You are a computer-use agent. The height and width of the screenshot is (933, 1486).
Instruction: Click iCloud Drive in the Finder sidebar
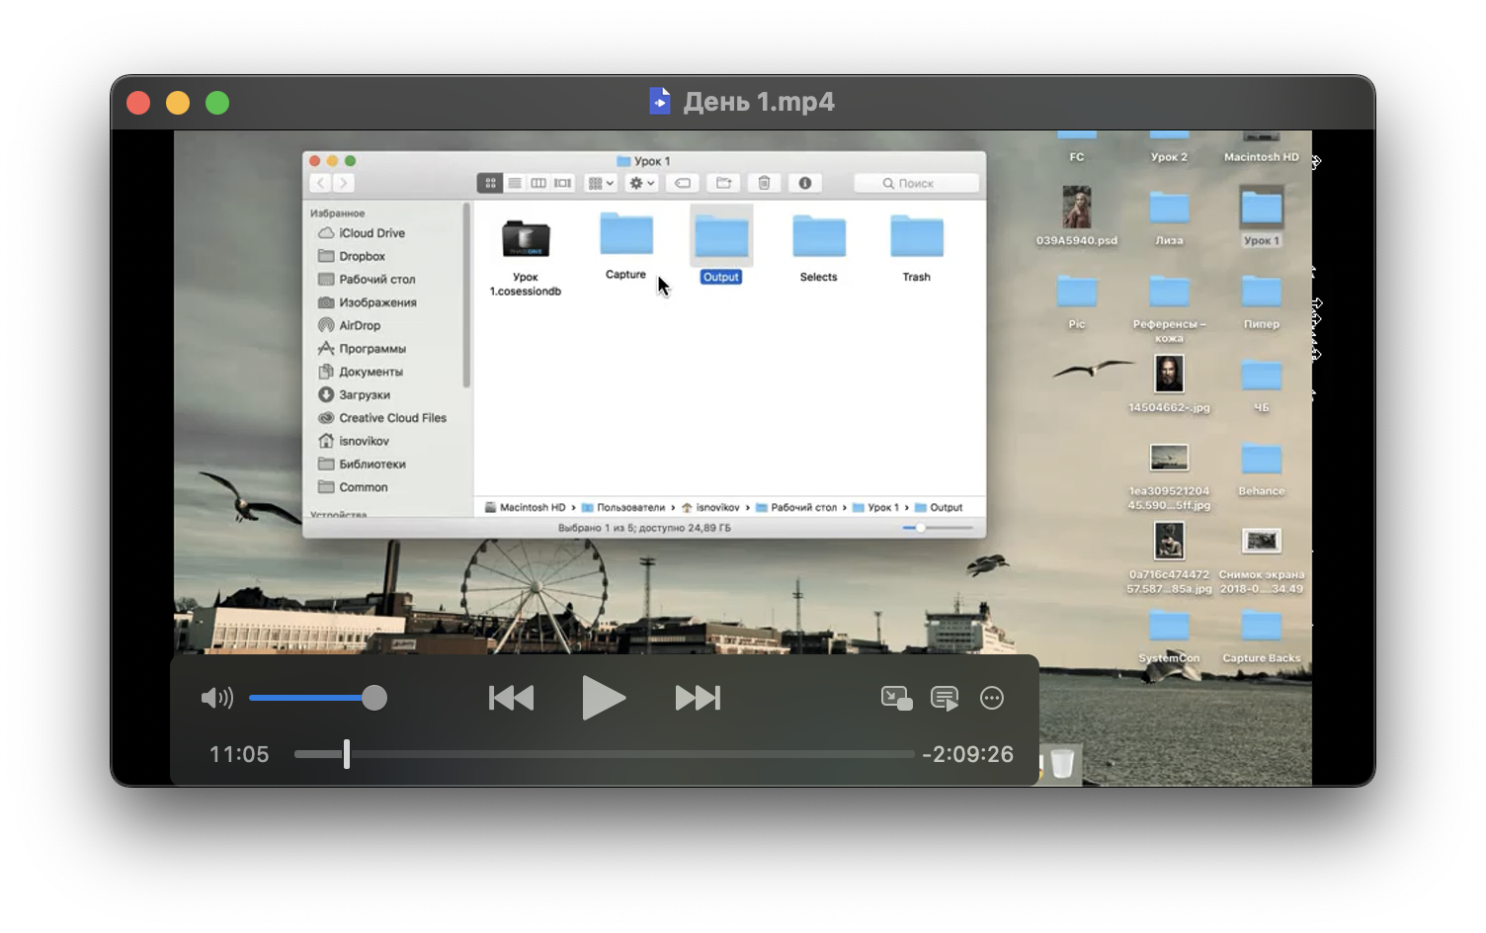(371, 233)
